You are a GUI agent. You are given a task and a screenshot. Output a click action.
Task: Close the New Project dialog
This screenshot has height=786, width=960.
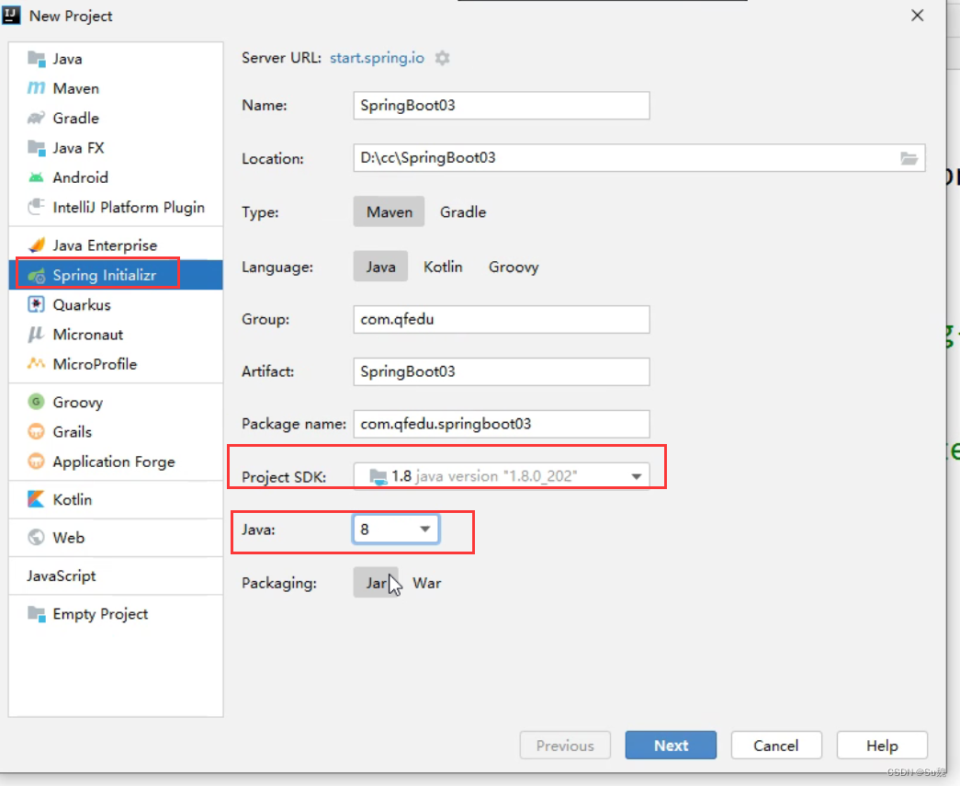[x=917, y=16]
